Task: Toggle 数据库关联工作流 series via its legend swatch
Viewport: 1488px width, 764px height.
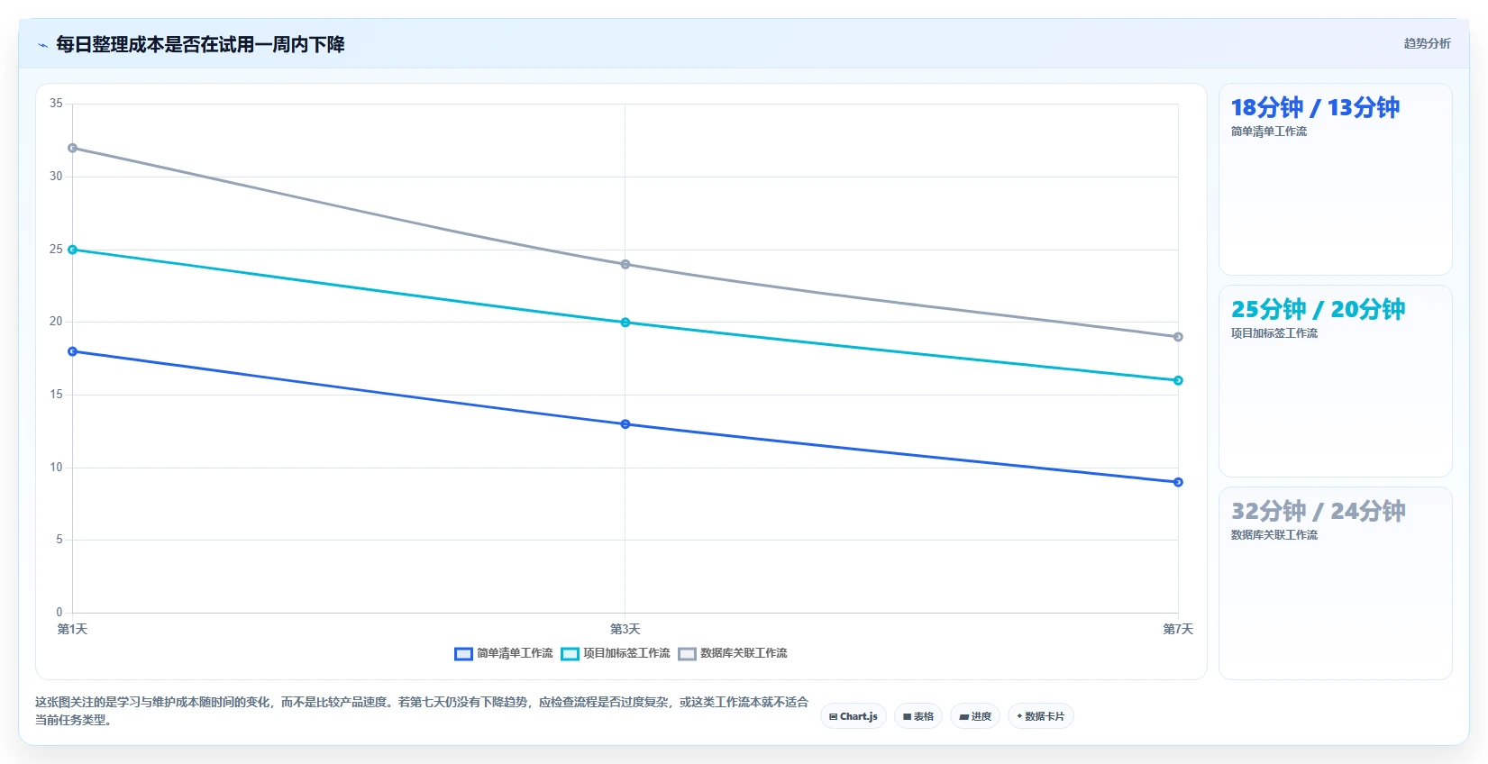Action: click(x=688, y=654)
